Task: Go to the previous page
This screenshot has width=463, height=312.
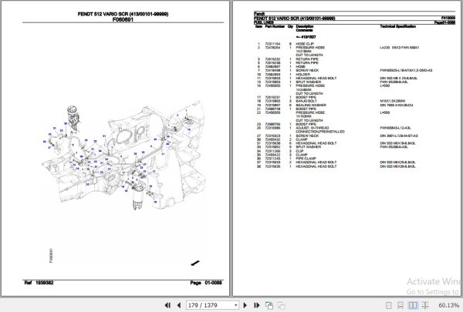Action: [179, 305]
